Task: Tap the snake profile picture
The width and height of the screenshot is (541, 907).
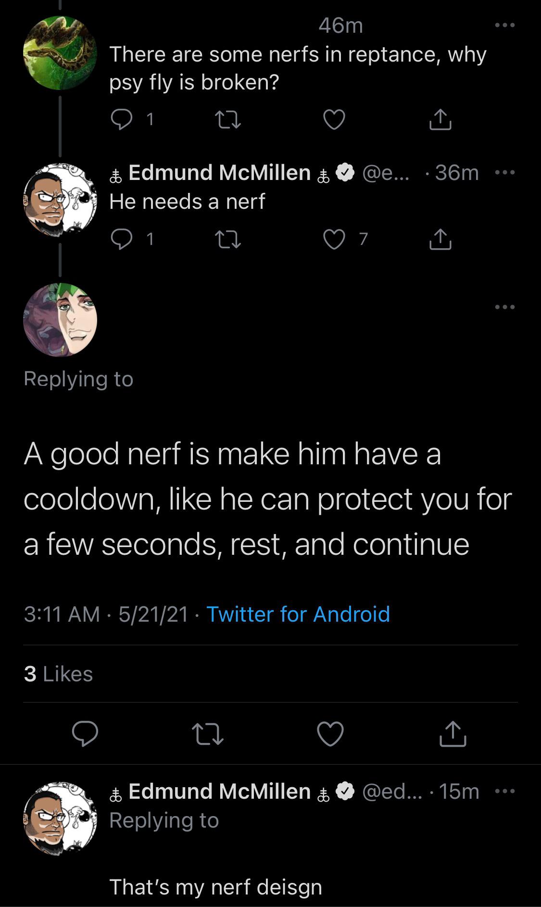Action: [x=60, y=53]
